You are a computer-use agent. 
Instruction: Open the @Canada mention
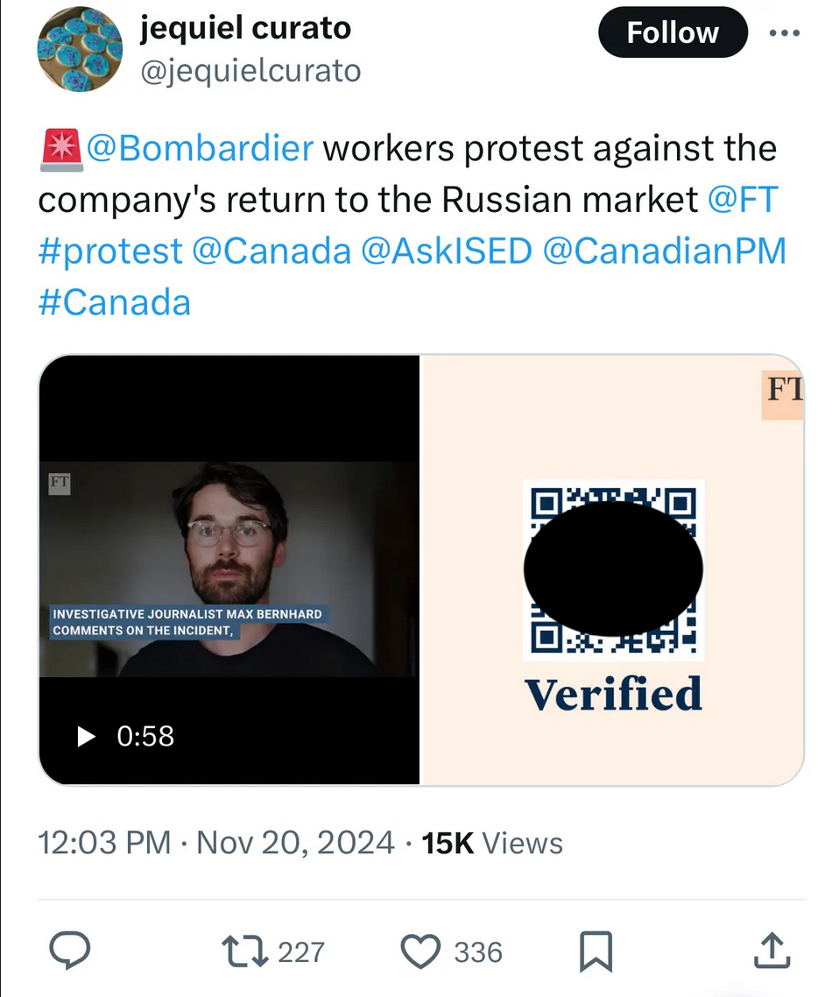271,251
